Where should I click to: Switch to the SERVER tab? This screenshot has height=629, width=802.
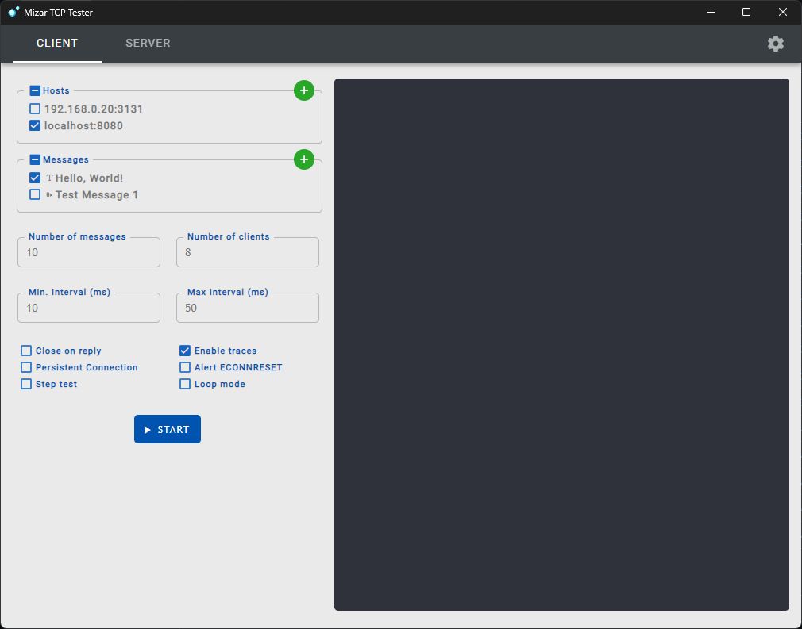tap(147, 44)
